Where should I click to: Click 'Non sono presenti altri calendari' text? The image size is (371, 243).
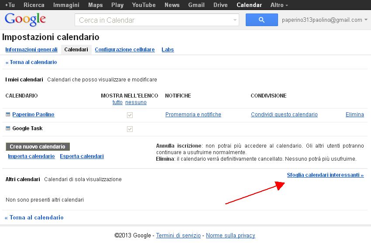click(x=45, y=200)
